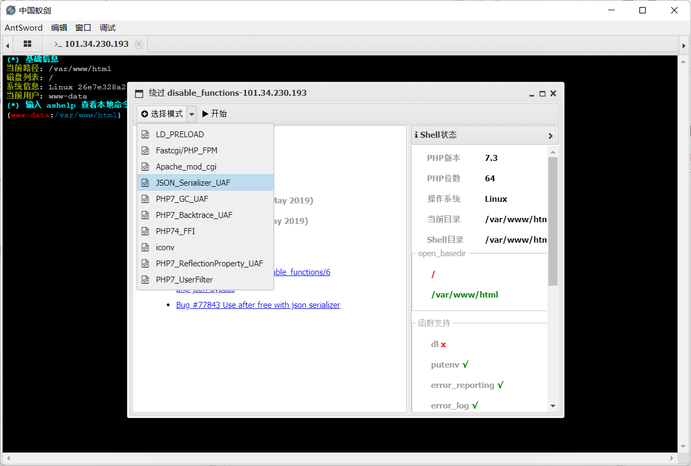Viewport: 691px width, 466px height.
Task: Pick PHP74_FFI mode
Action: pyautogui.click(x=205, y=231)
